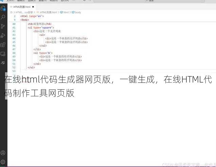This screenshot has width=216, height=167.
Task: Click the ordered list item on line 50
Action: [60, 60]
